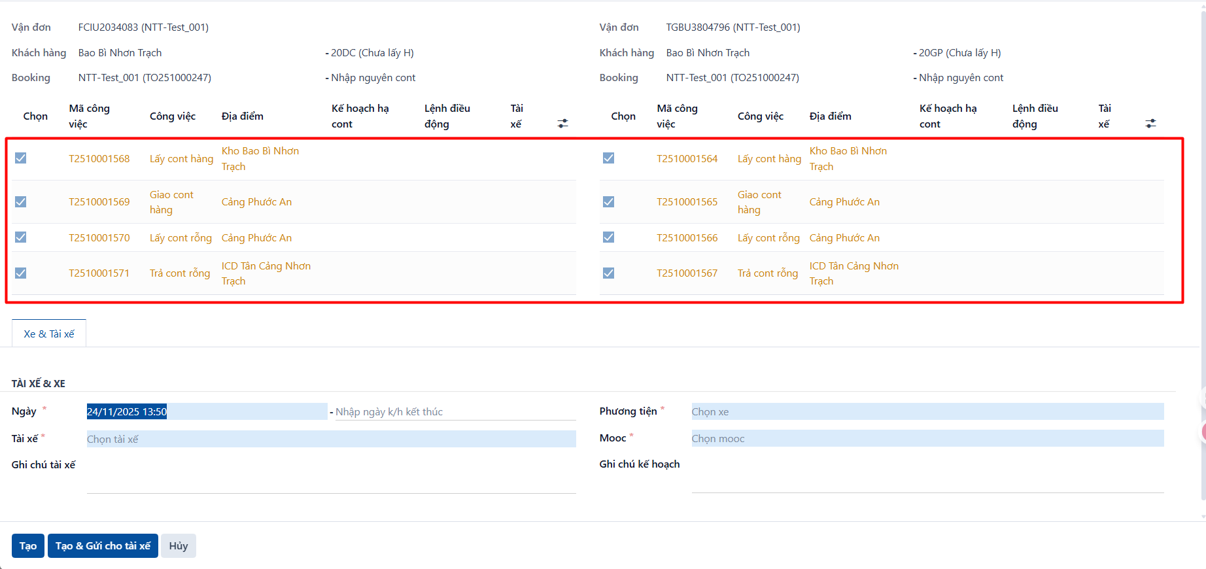This screenshot has height=569, width=1206.
Task: Switch to the 'Xe & Tài xế' tab
Action: point(49,334)
